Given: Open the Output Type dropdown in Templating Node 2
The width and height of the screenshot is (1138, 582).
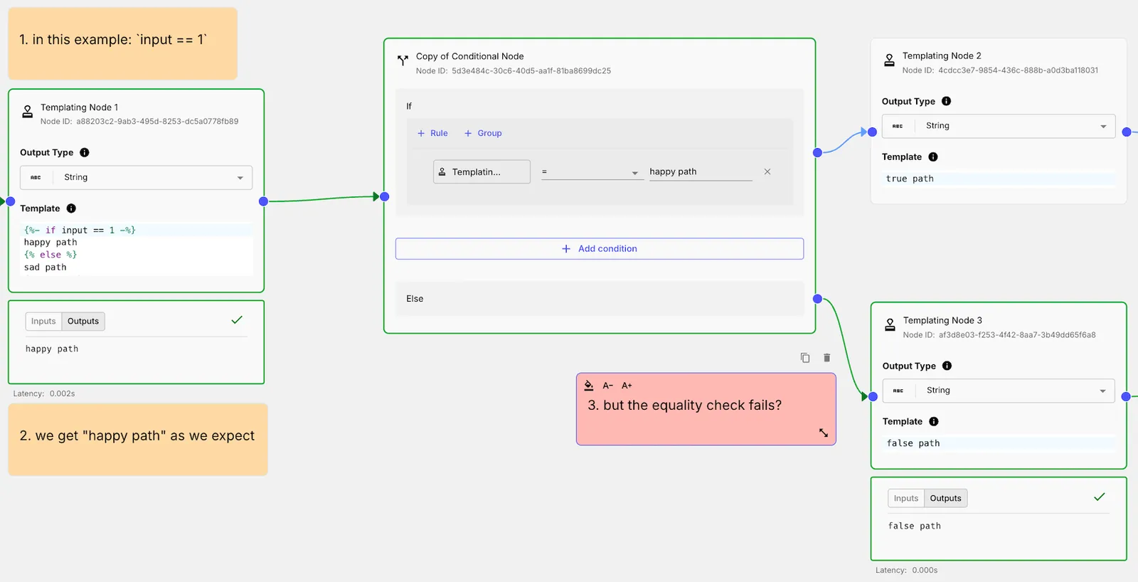Looking at the screenshot, I should tap(999, 126).
